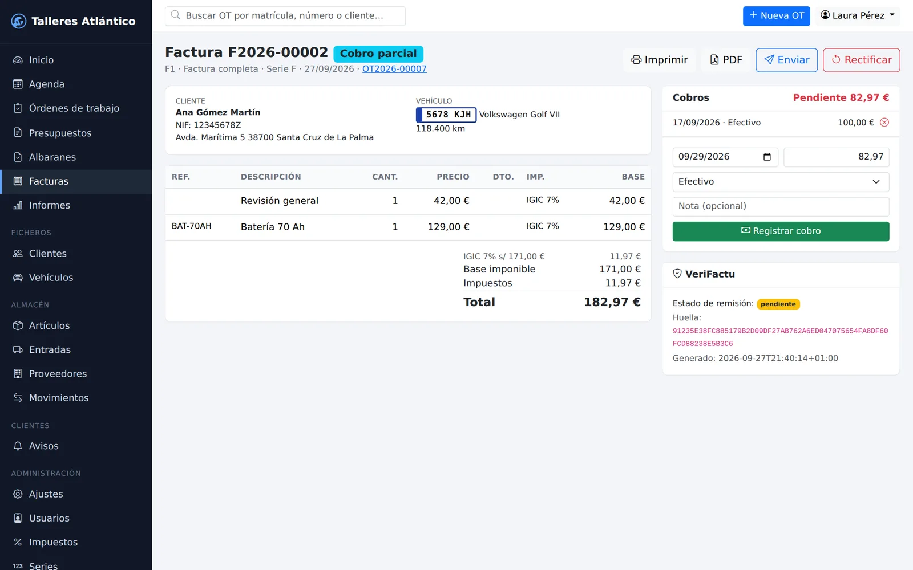Click the Movimientos arrows icon
Screen dimensions: 913x570
pyautogui.click(x=18, y=398)
